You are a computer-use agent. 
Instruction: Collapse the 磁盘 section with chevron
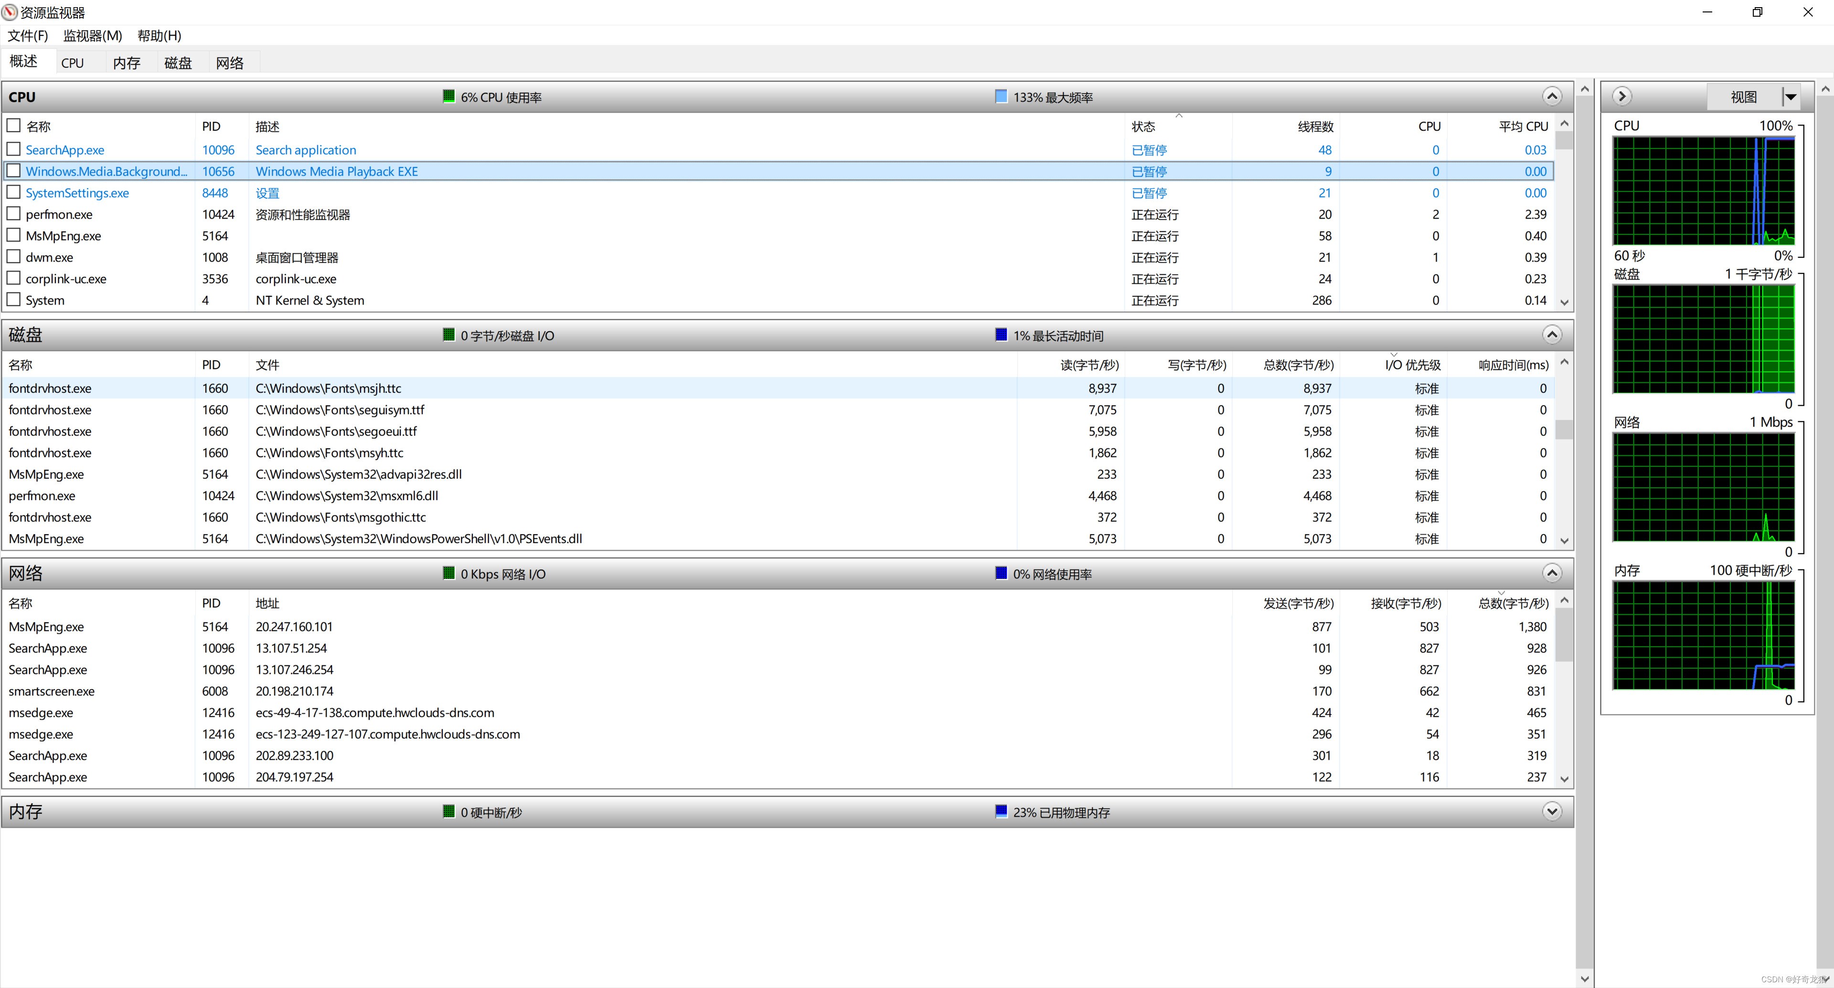[x=1552, y=334]
